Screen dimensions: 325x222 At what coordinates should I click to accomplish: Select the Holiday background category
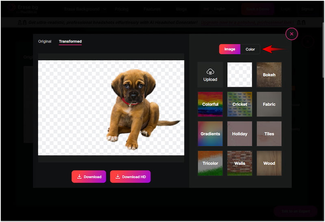click(239, 134)
